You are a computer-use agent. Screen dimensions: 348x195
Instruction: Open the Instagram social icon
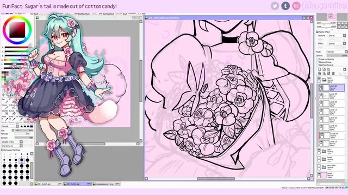pyautogui.click(x=296, y=6)
